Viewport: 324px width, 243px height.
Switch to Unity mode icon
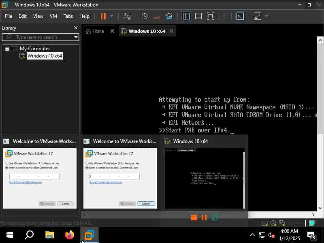point(223,16)
